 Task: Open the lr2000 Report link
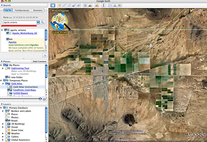(21, 93)
